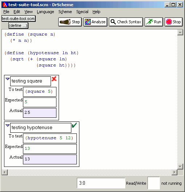Click the Step button label
Image resolution: width=185 pixels, height=192 pixels.
pos(76,22)
